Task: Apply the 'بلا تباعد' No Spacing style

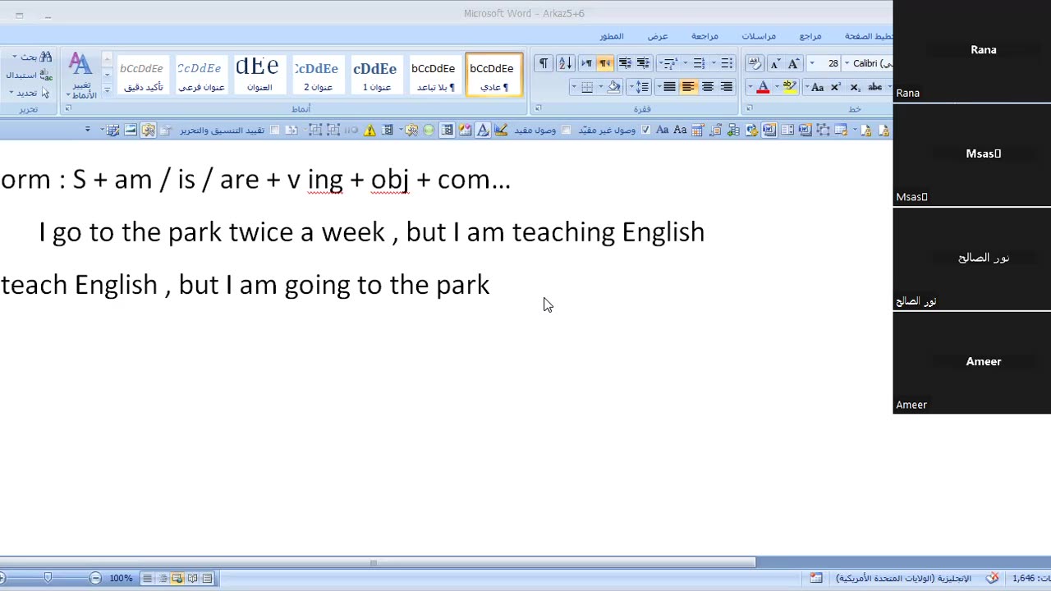Action: (435, 75)
